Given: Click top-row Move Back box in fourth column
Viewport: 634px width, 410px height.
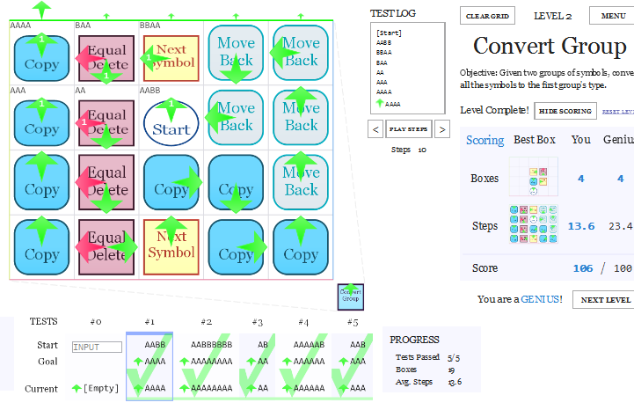Looking at the screenshot, I should point(236,53).
